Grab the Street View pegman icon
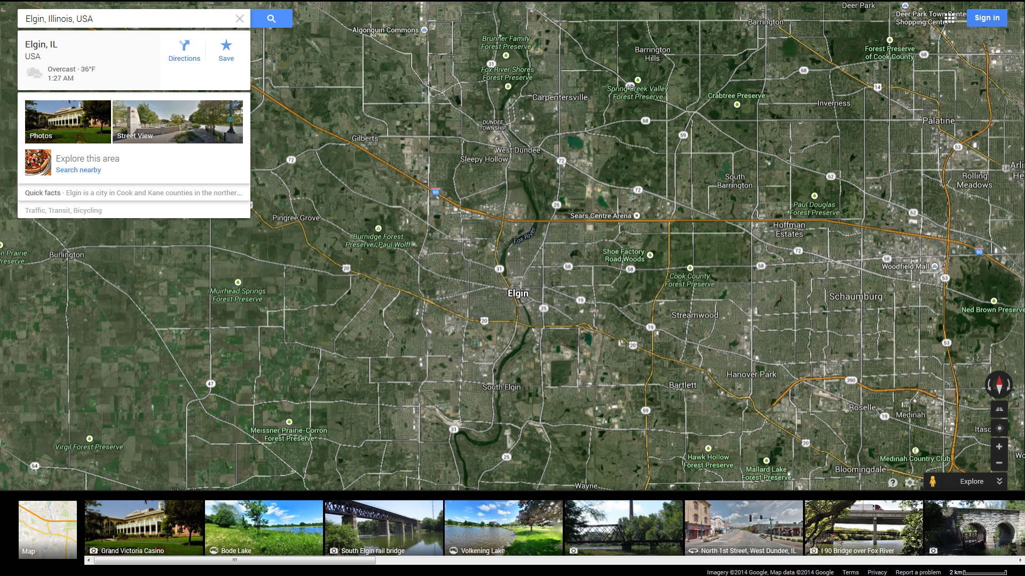This screenshot has height=576, width=1025. [933, 481]
